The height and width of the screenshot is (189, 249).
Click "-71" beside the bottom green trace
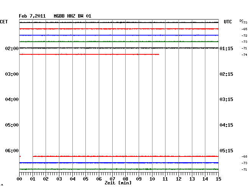[244, 169]
